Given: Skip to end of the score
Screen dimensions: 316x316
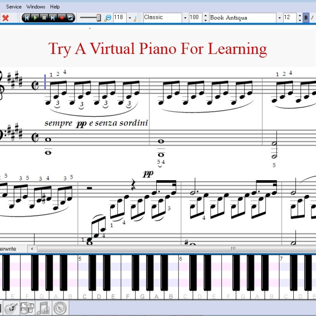Looking at the screenshot, I should tap(53, 18).
